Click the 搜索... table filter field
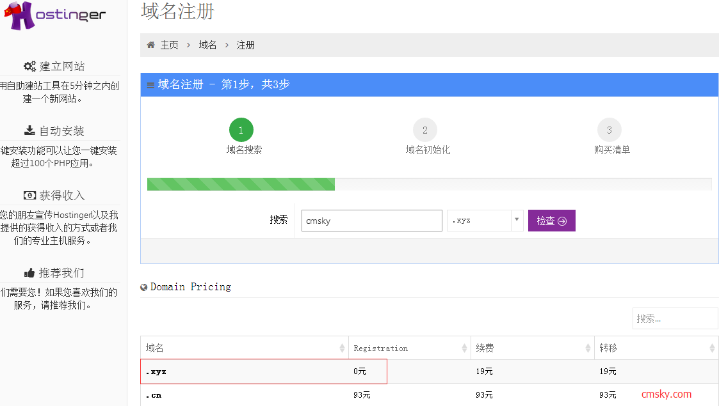Viewport: 719px width, 406px height. 675,318
